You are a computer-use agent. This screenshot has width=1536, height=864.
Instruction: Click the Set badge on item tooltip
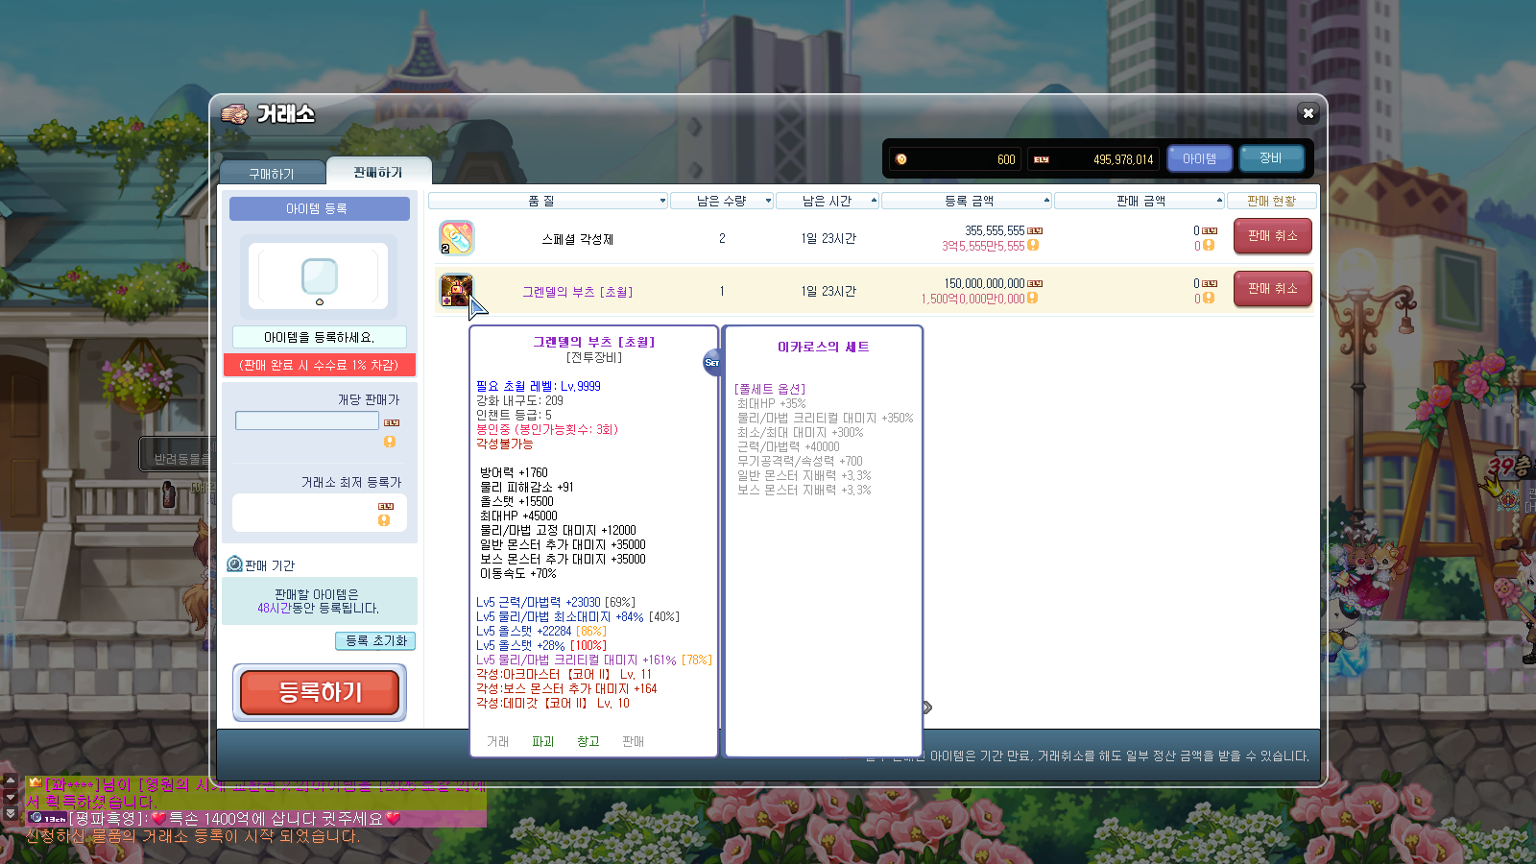coord(711,363)
